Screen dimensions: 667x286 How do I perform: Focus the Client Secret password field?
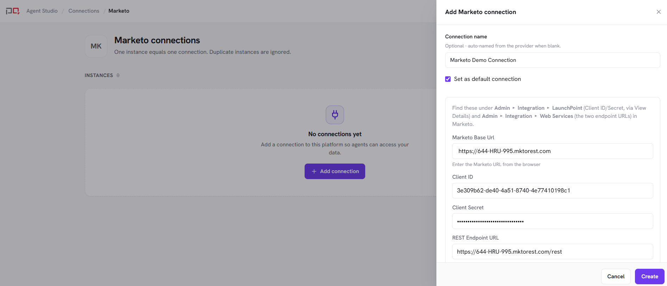553,221
